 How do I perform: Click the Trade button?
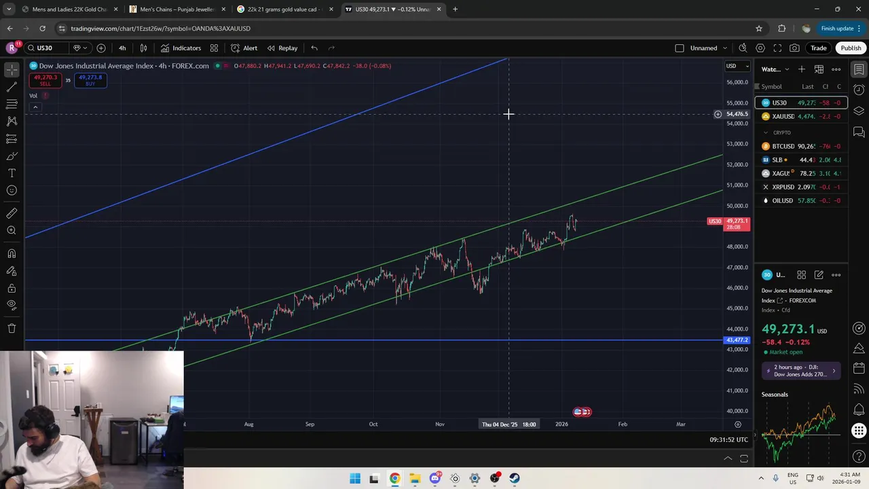coord(819,48)
